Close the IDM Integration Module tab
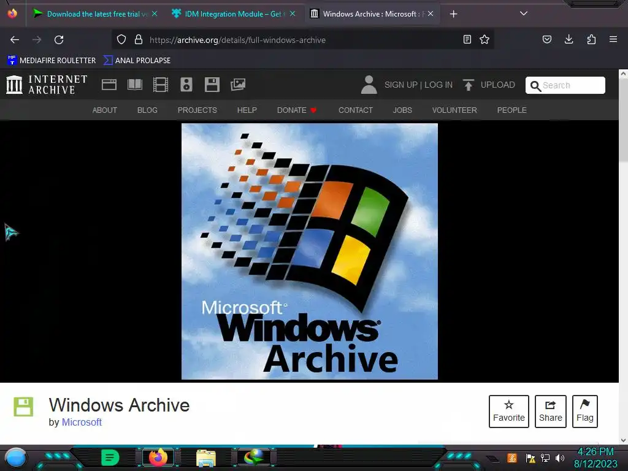Viewport: 628px width, 471px height. pos(293,13)
